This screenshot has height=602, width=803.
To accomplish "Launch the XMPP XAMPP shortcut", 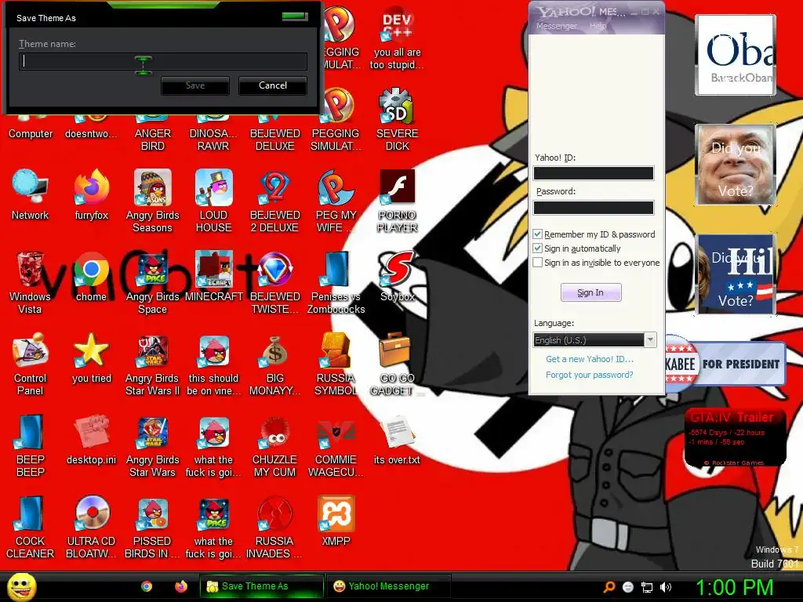I will pos(336,521).
